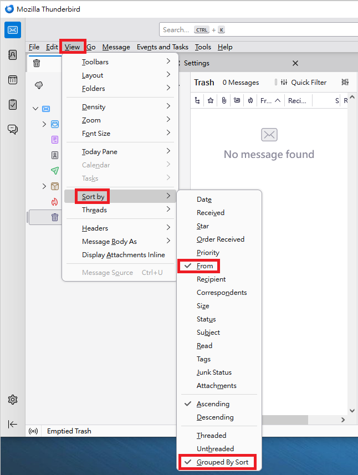Click the online status indicator icon
This screenshot has width=358, height=475.
tap(33, 431)
